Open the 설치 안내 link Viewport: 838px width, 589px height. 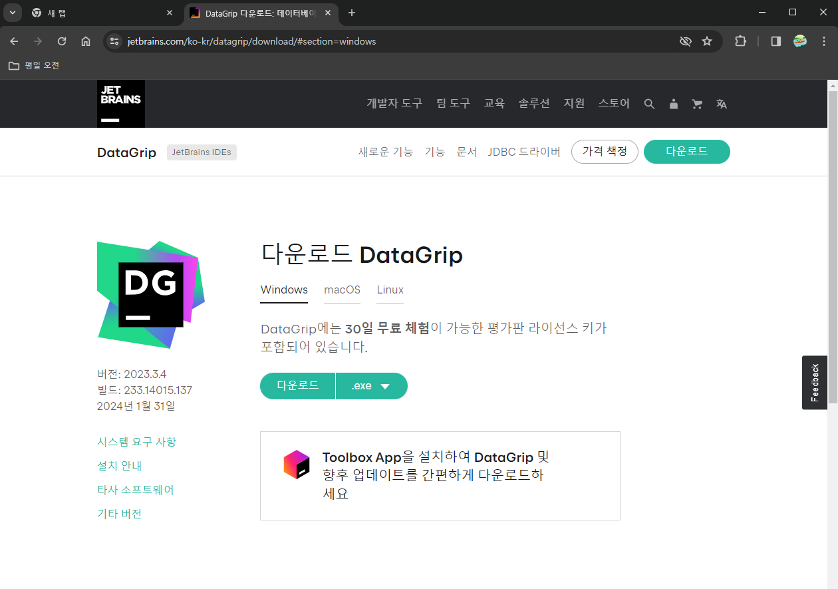(x=120, y=466)
